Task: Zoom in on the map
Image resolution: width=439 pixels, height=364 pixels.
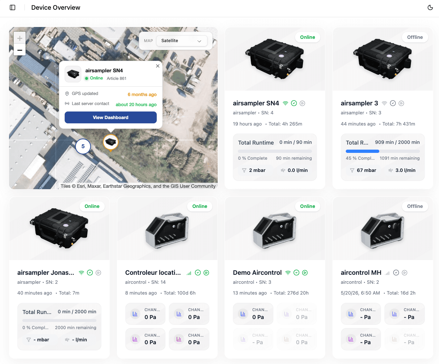Action: (x=20, y=38)
